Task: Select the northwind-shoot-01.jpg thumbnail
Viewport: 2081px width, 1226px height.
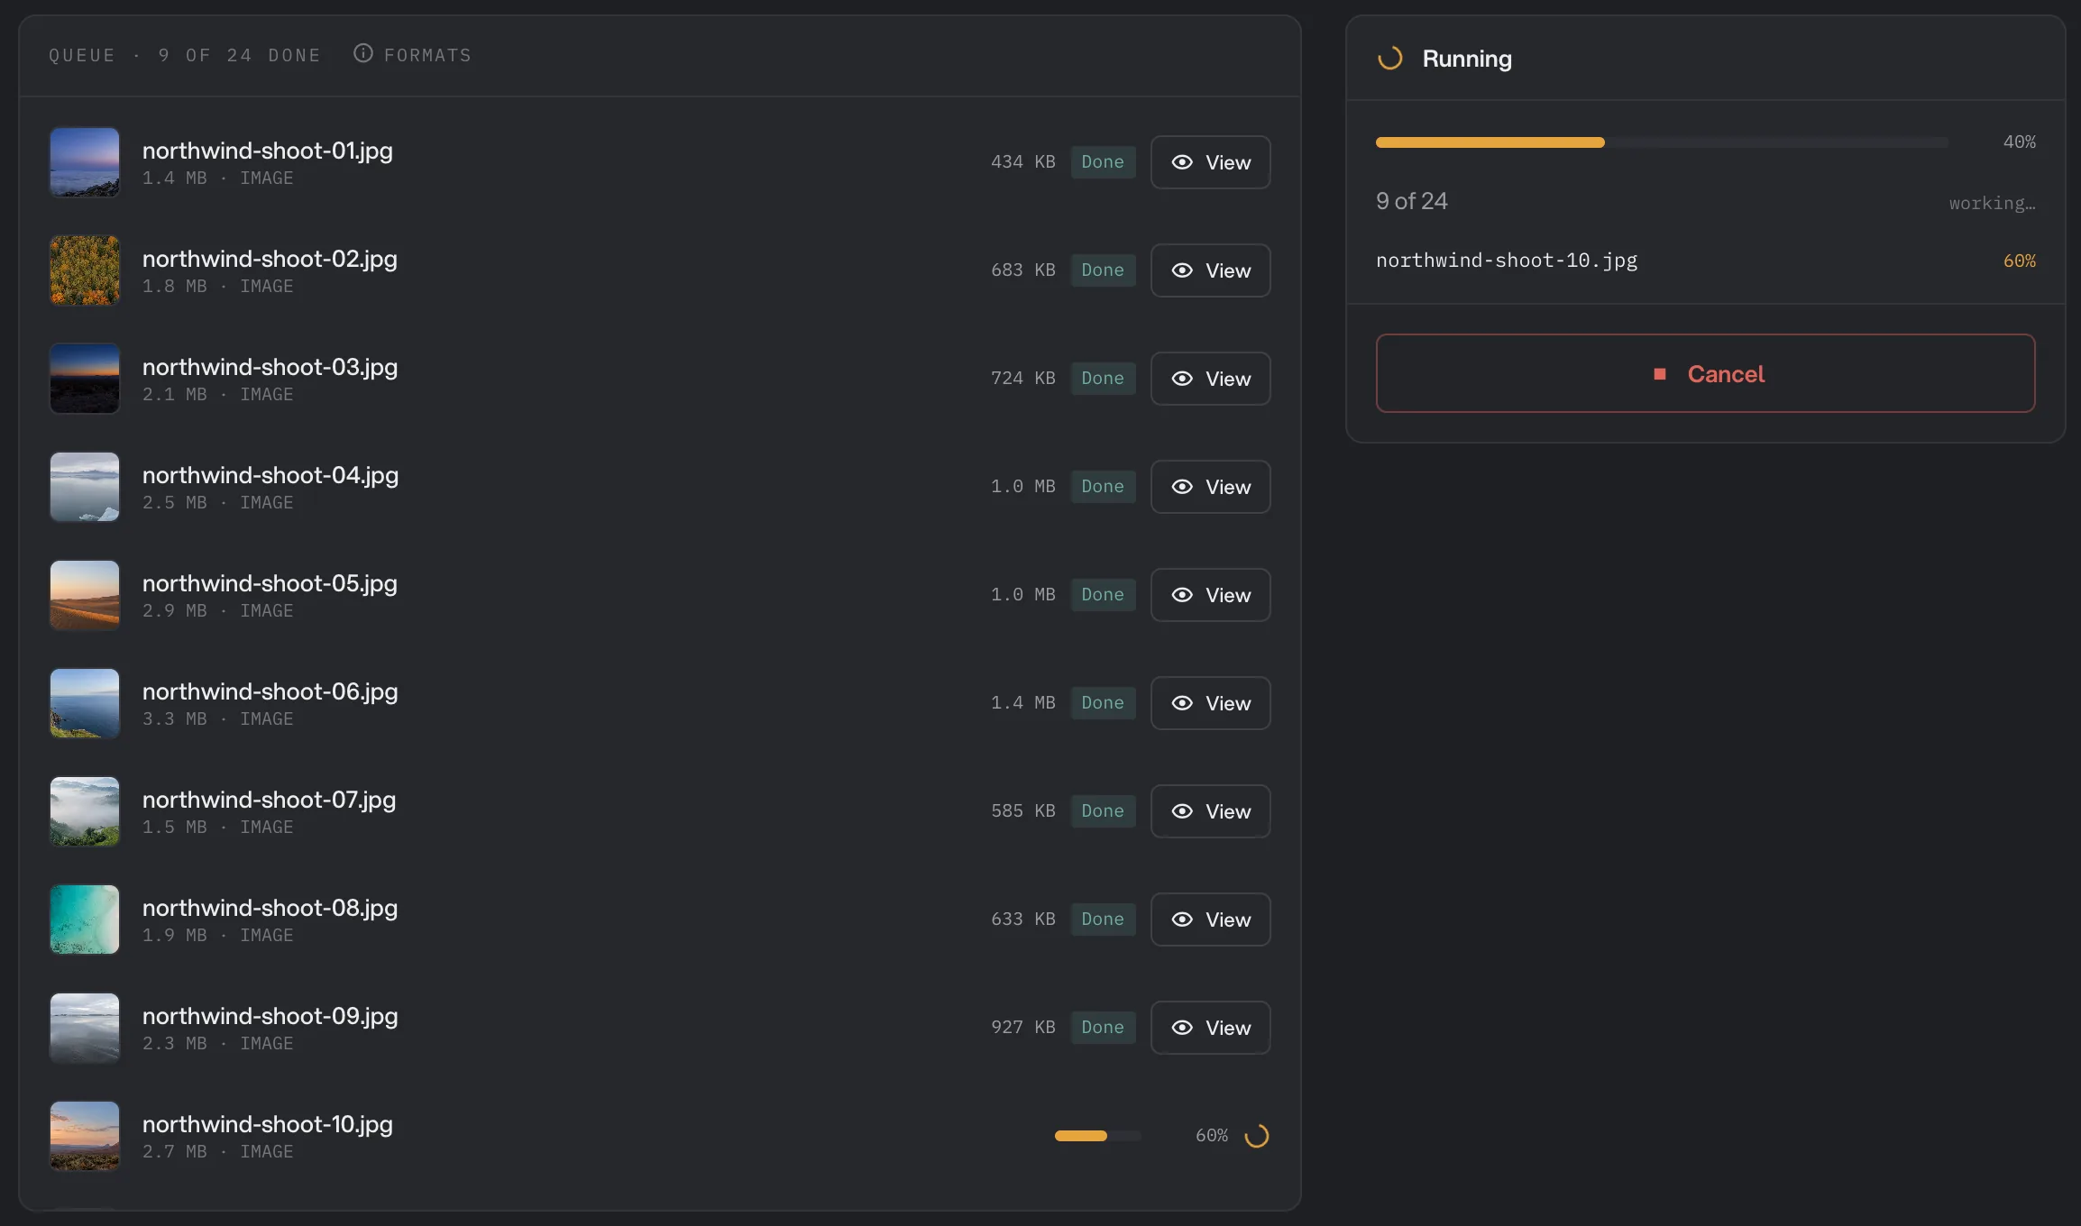Action: pyautogui.click(x=85, y=162)
